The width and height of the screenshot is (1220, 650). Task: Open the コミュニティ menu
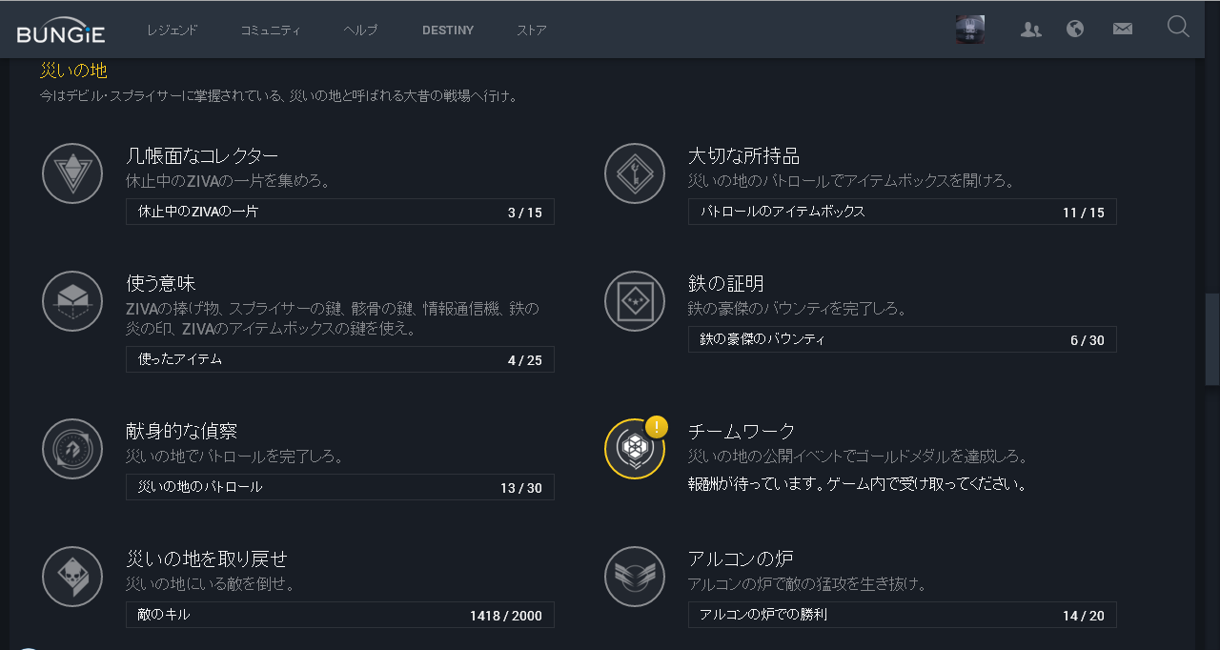[x=271, y=30]
